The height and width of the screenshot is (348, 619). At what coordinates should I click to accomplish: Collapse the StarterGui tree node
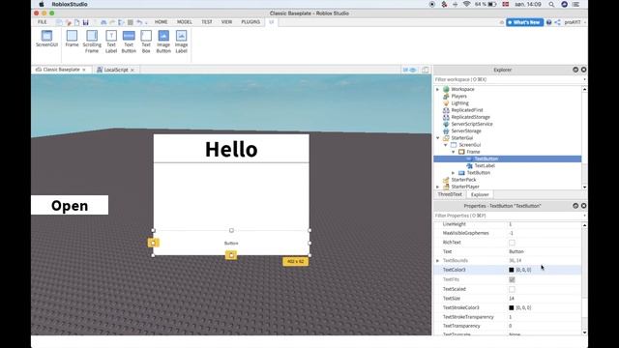437,137
